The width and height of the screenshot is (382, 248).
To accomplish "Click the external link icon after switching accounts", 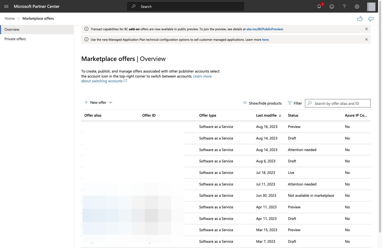I will point(125,81).
